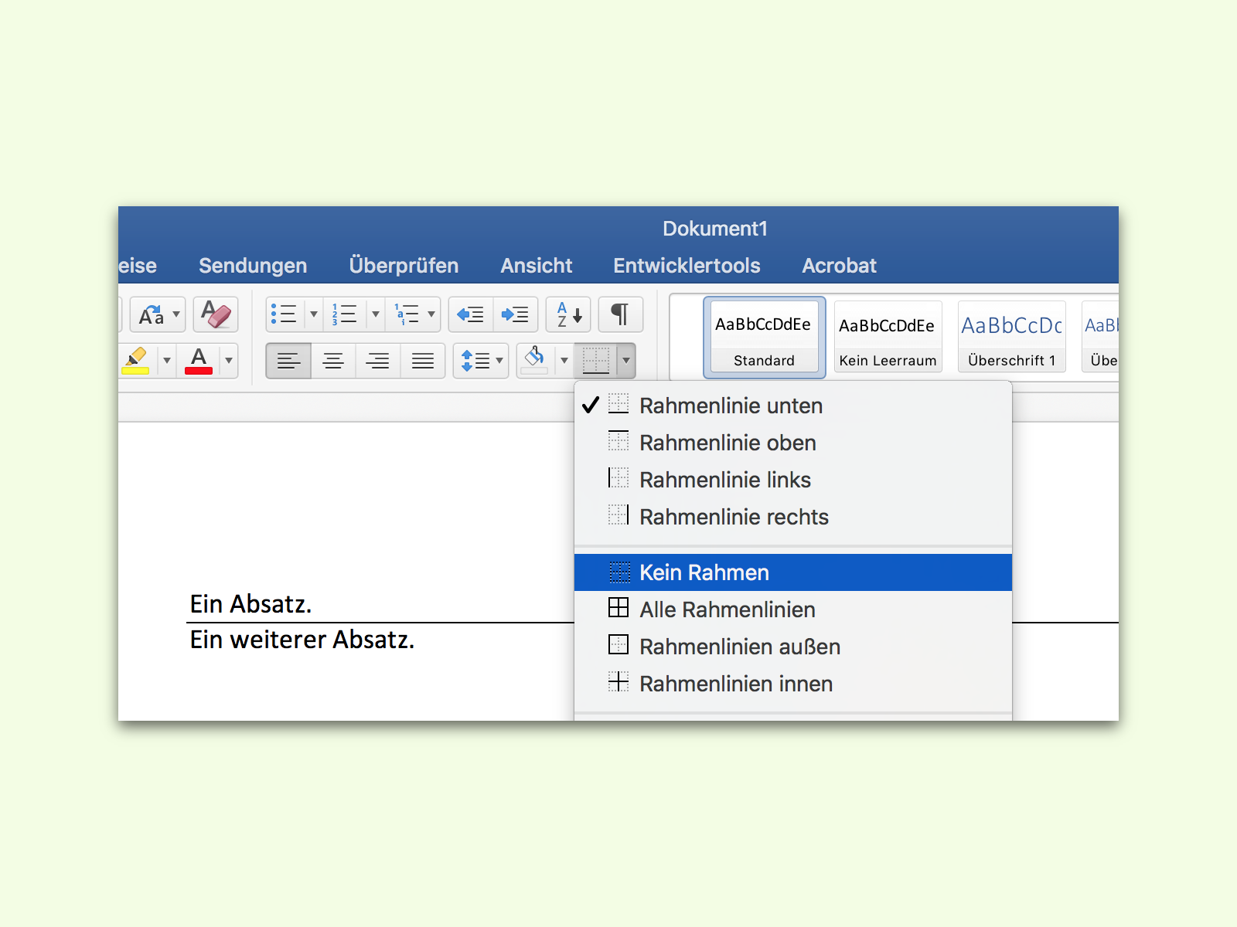The width and height of the screenshot is (1237, 927).
Task: Click the multilevel list icon
Action: tap(407, 314)
